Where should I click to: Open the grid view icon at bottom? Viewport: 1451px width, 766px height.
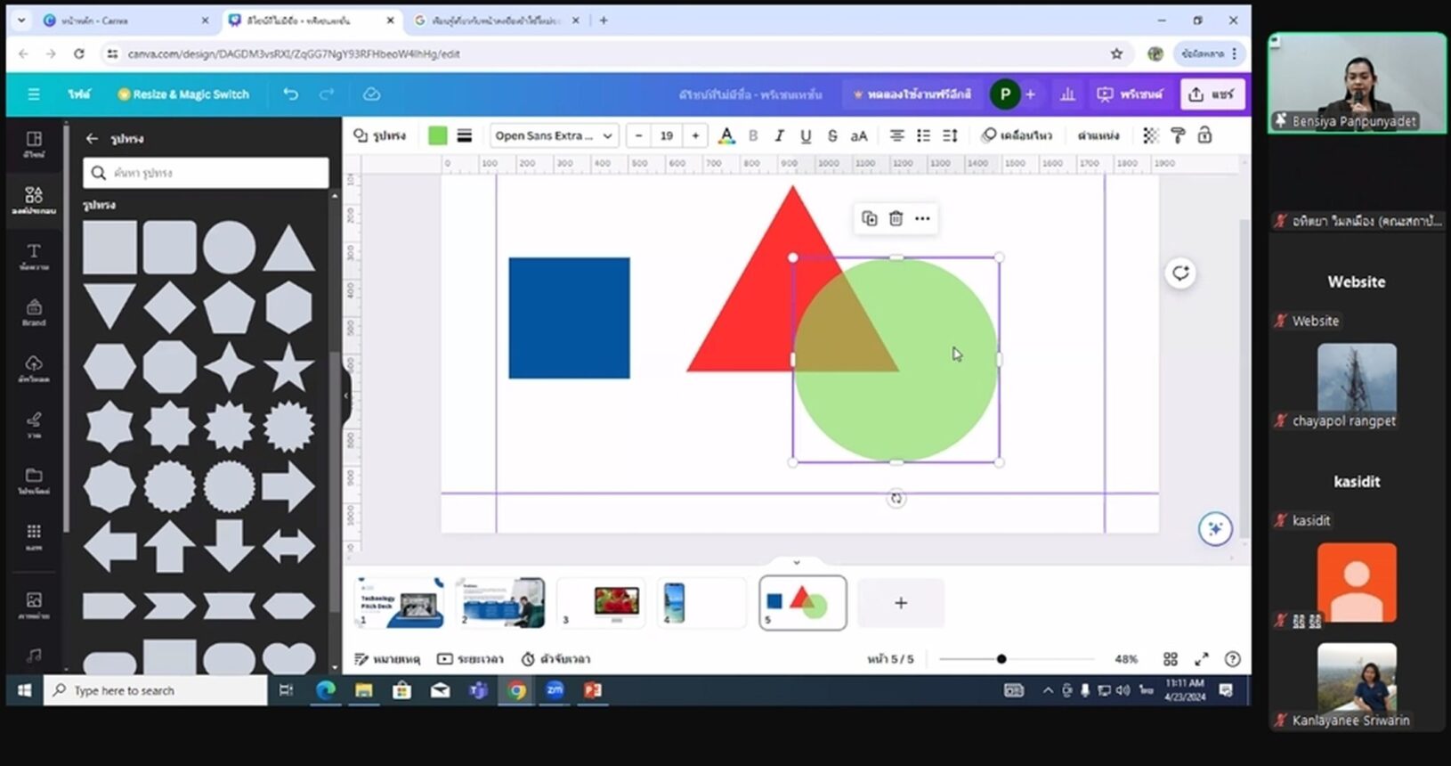(x=1171, y=659)
